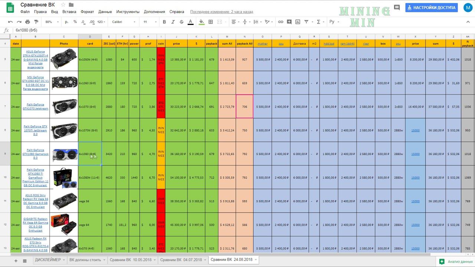
Task: Open the Справка menu
Action: pos(177,11)
